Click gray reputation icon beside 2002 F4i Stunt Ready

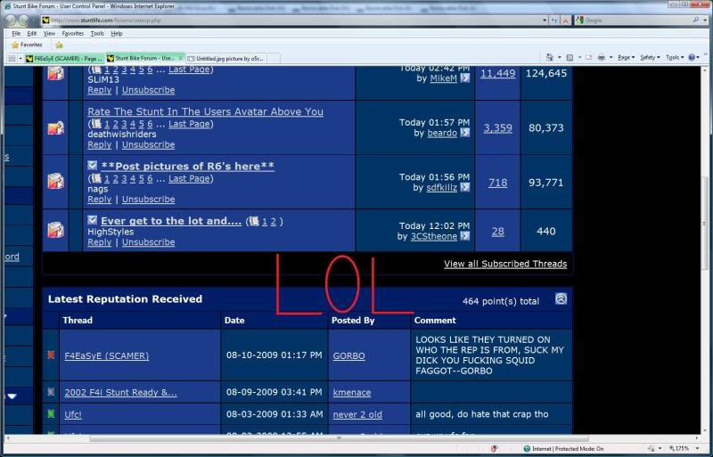(x=51, y=391)
